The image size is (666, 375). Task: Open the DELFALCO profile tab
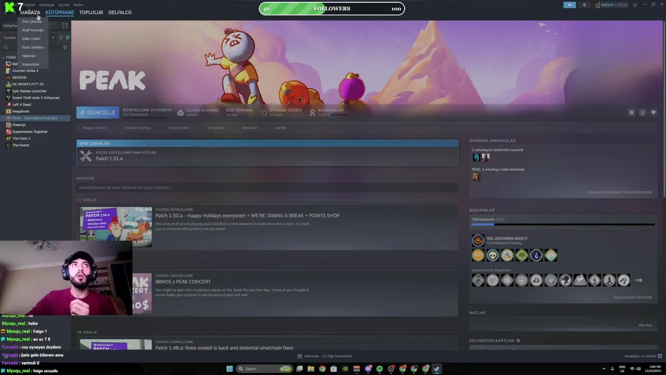pos(120,12)
